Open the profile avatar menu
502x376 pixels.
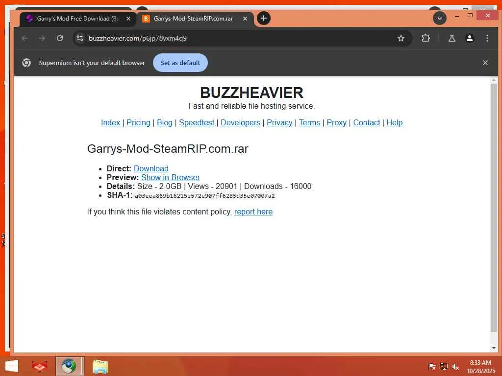pos(469,38)
